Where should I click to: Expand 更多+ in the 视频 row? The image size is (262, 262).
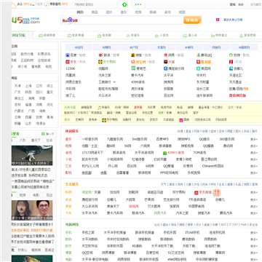(x=254, y=146)
